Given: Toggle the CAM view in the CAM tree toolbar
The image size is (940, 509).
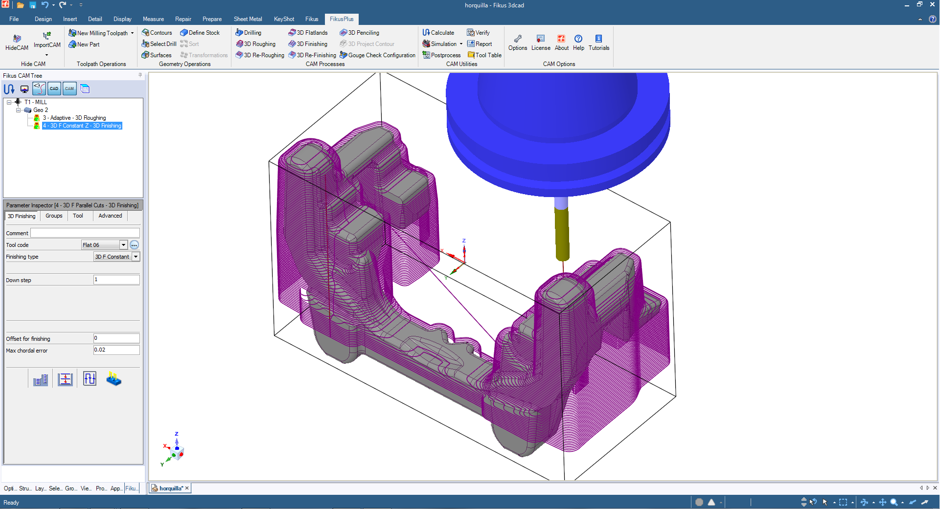Looking at the screenshot, I should point(69,89).
